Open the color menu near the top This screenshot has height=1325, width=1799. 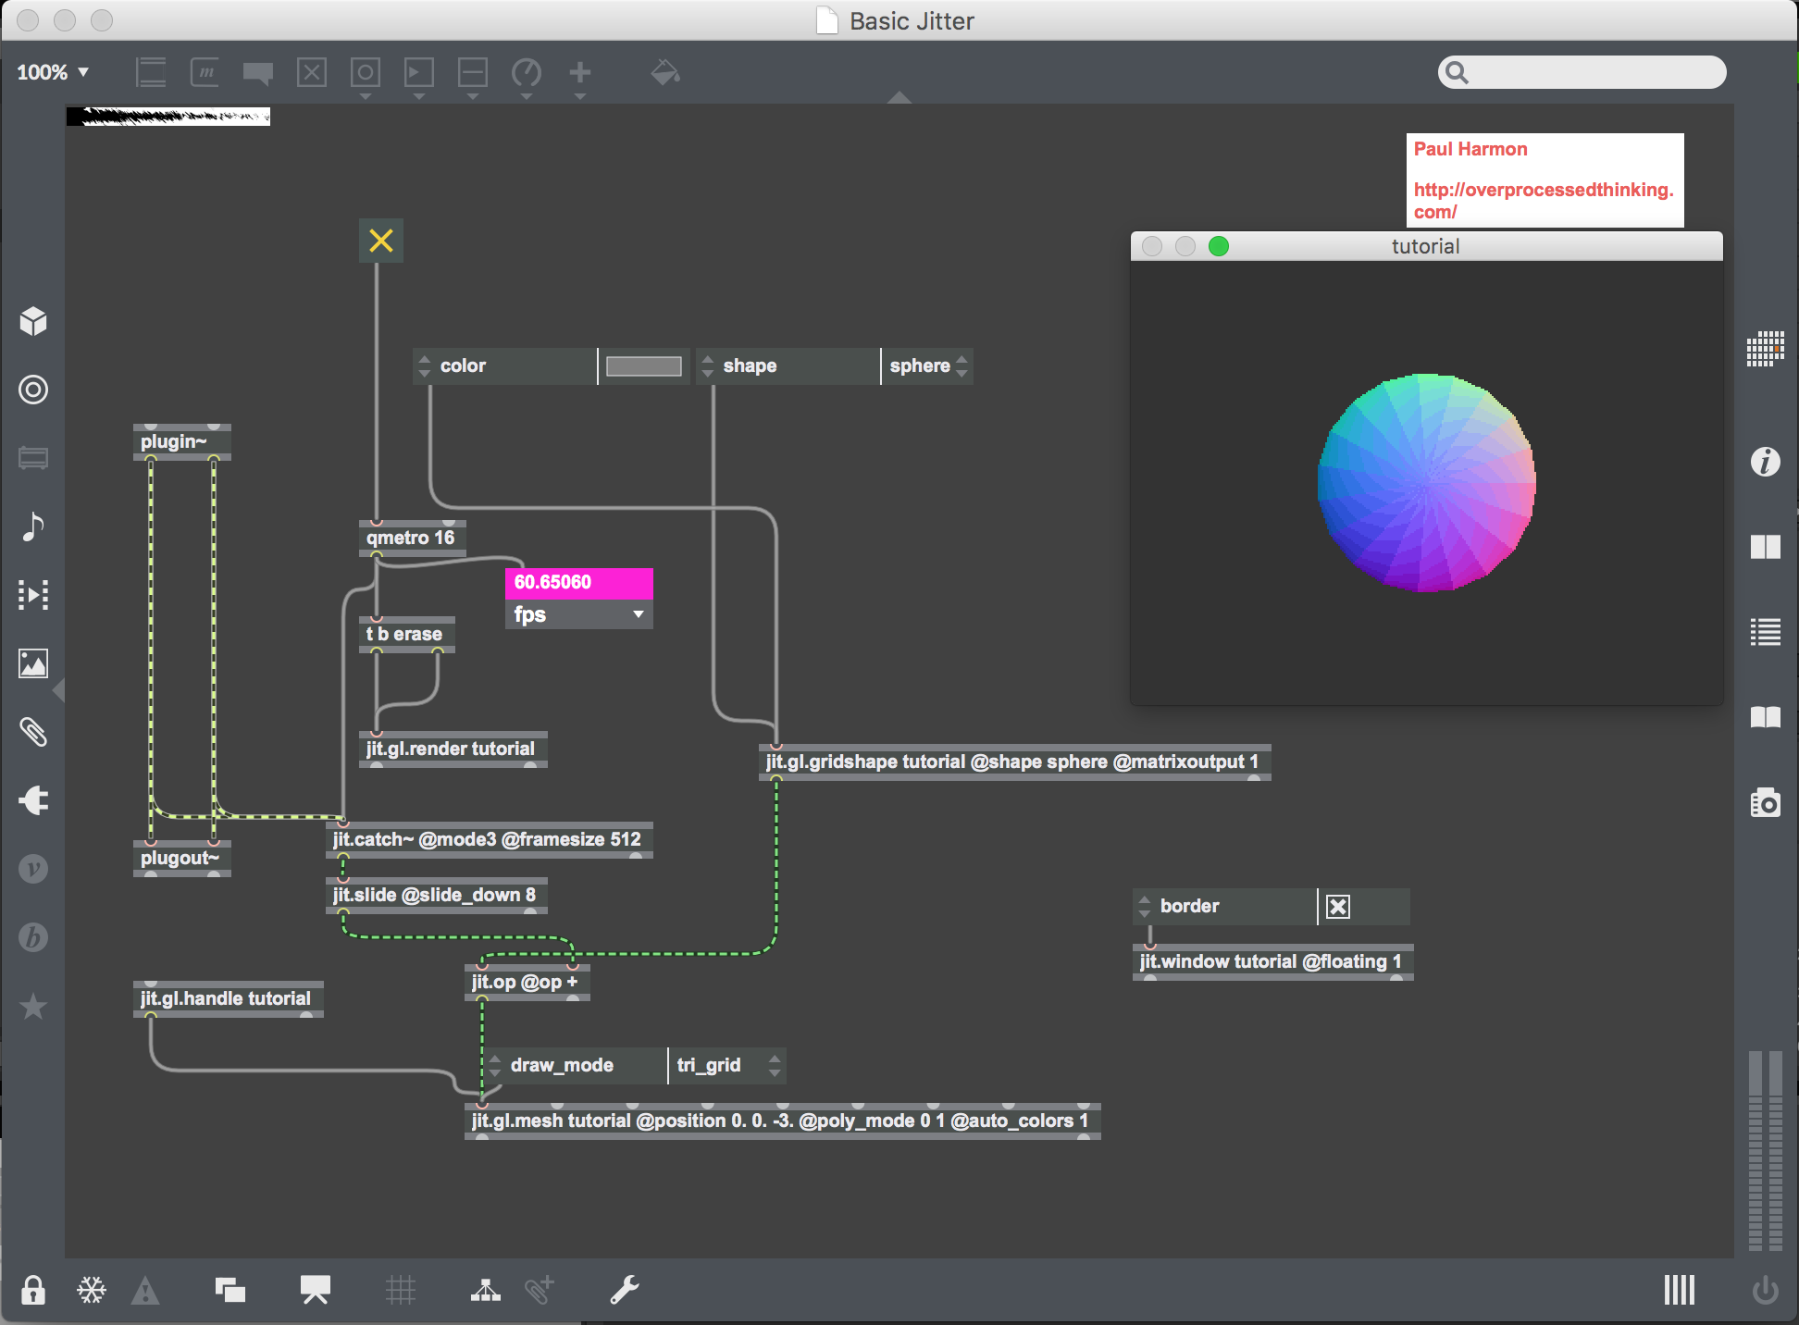[504, 365]
